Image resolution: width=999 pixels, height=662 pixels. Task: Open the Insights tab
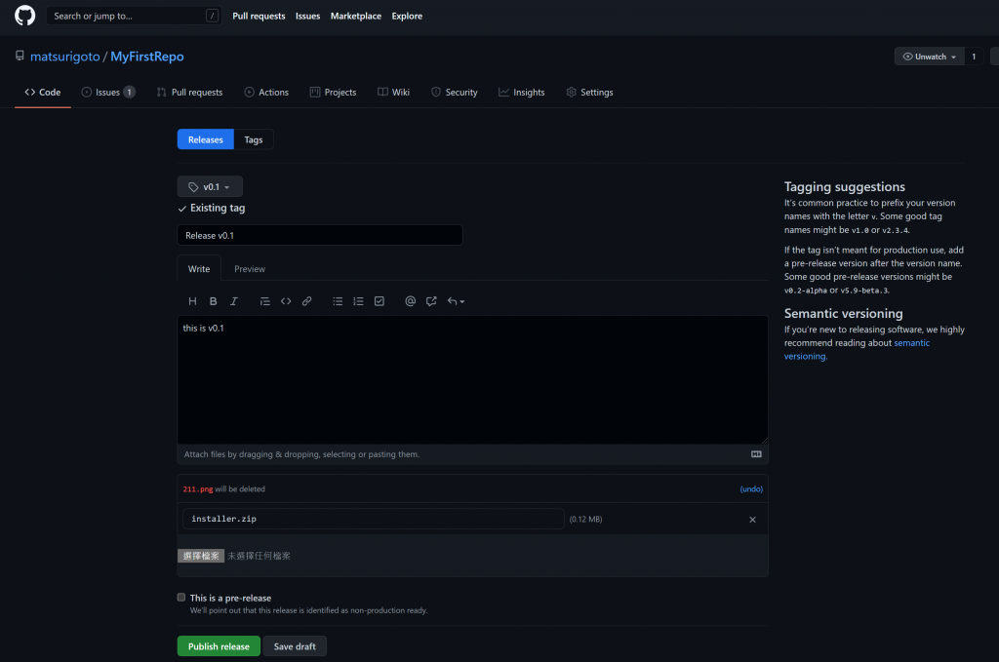(x=522, y=93)
